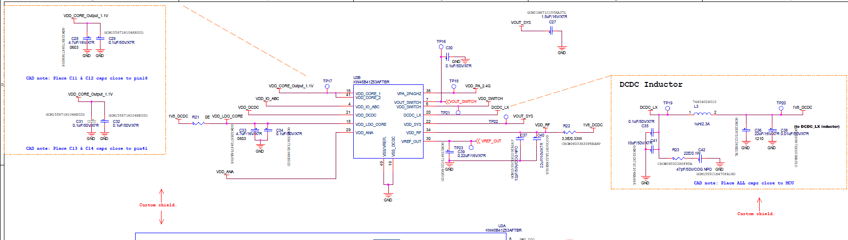
Task: Click the VDD_CORE_1 pin label
Action: pos(368,94)
